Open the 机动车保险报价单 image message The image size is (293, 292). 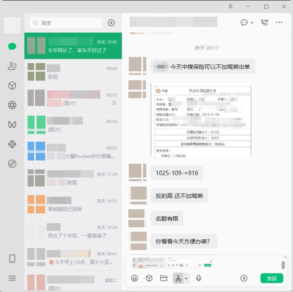click(x=201, y=120)
